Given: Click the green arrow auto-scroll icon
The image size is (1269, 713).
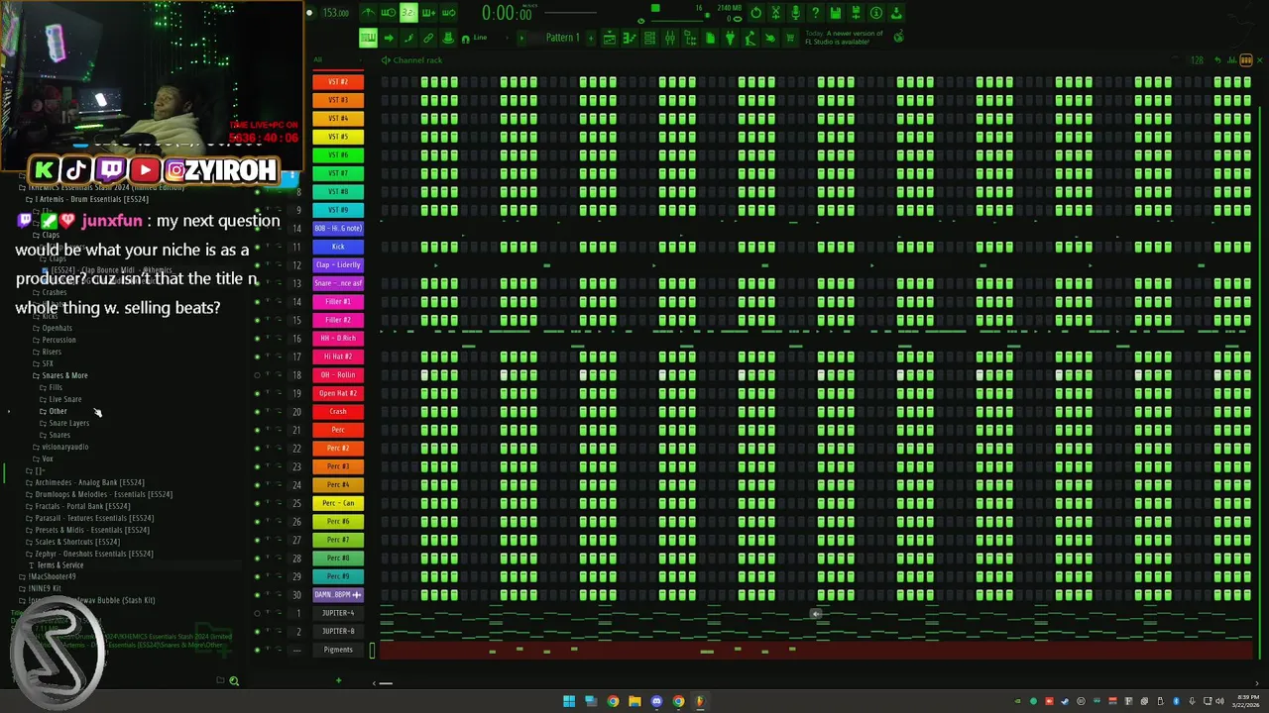Looking at the screenshot, I should 389,38.
